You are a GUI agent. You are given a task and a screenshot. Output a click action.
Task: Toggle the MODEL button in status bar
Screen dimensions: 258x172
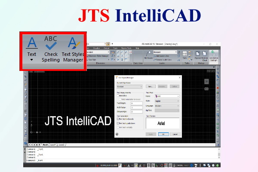tap(180, 165)
